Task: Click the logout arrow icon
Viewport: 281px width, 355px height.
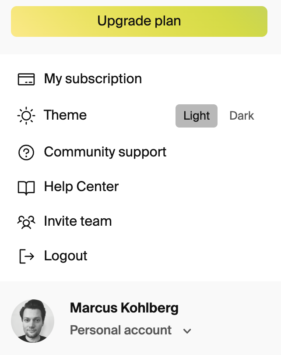Action: [27, 256]
